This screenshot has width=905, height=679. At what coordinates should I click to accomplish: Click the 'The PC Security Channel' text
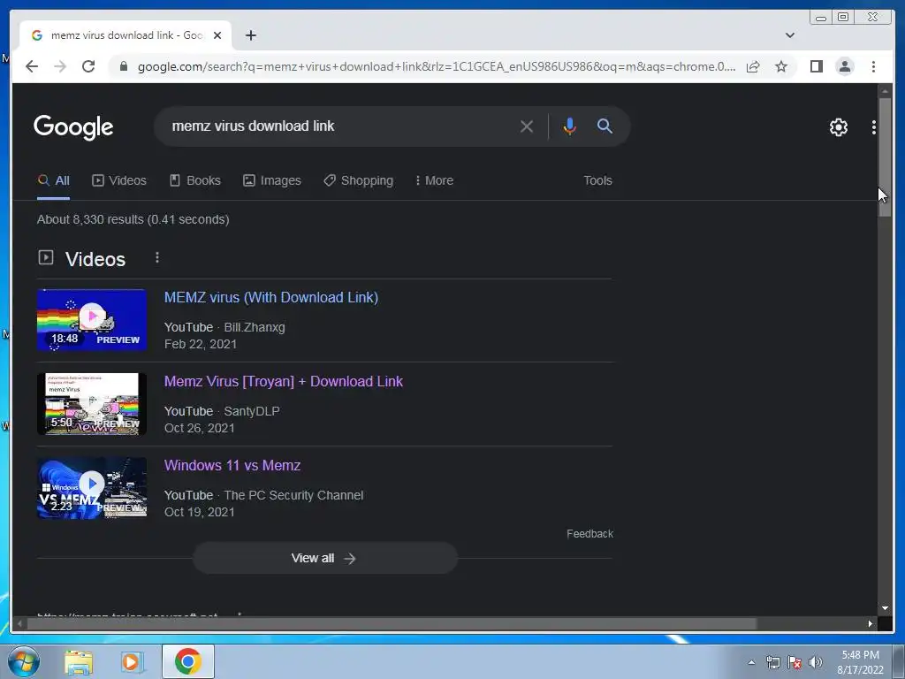[293, 495]
